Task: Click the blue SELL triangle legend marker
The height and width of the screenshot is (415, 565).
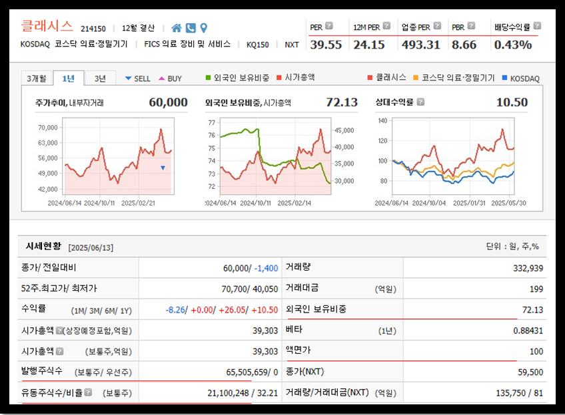Action: click(128, 78)
